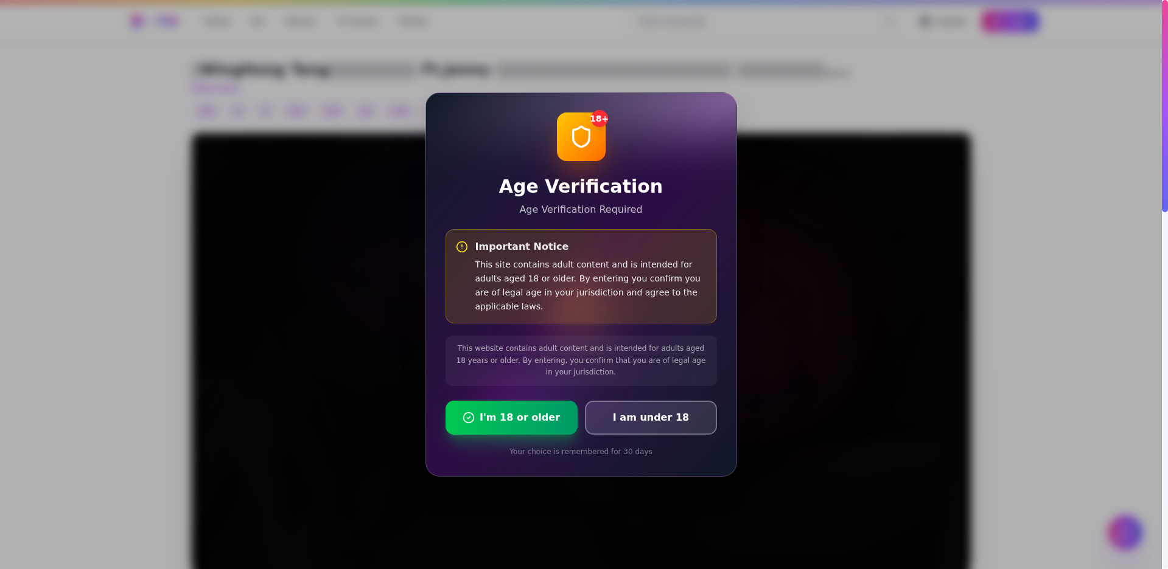Click the small blurred icon right of search
The image size is (1168, 569).
(890, 21)
